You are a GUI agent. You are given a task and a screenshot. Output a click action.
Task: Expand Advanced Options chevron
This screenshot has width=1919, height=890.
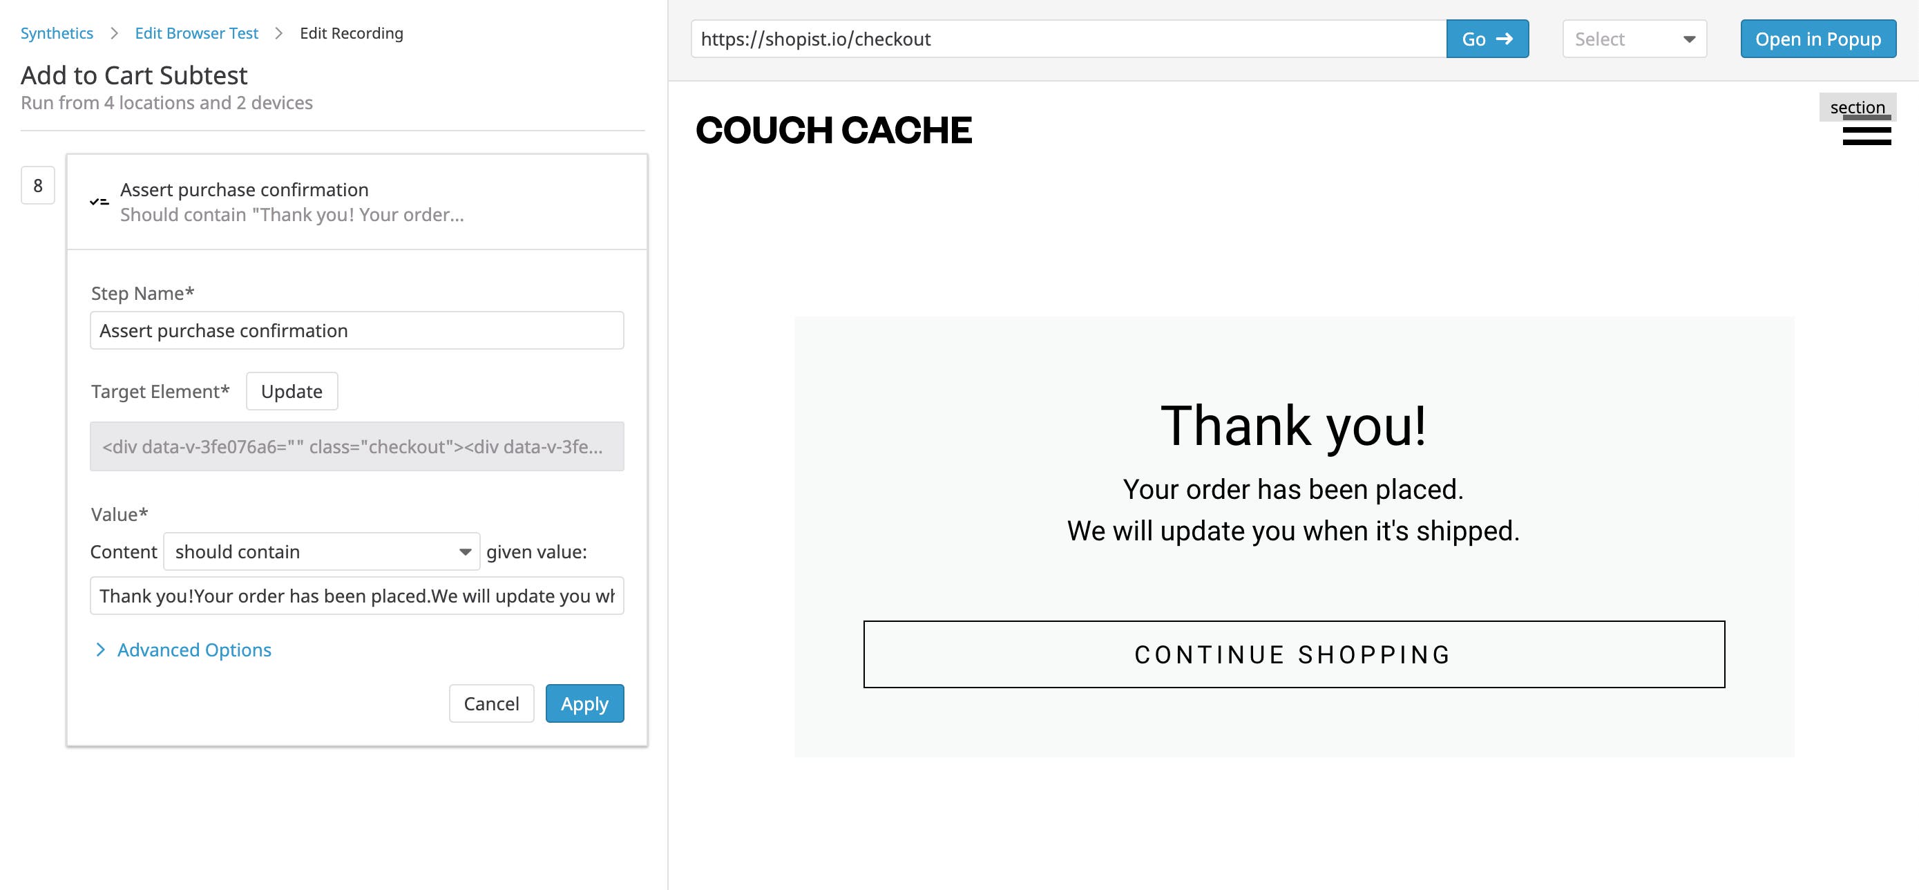(101, 650)
